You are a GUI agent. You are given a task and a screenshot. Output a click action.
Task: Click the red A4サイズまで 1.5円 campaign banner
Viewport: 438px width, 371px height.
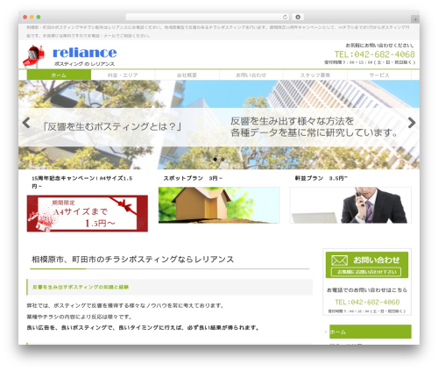pyautogui.click(x=88, y=213)
